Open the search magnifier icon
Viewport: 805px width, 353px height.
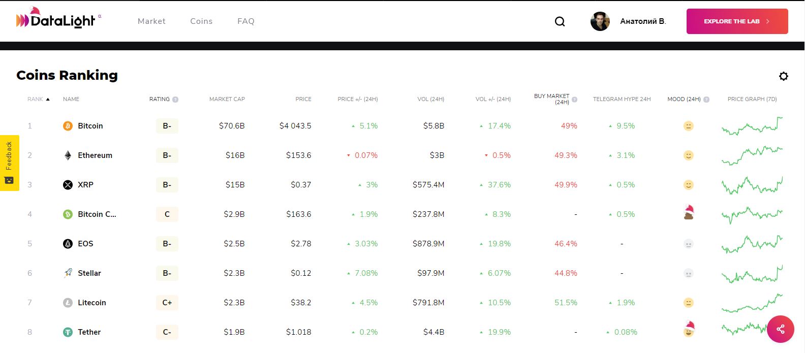[560, 21]
